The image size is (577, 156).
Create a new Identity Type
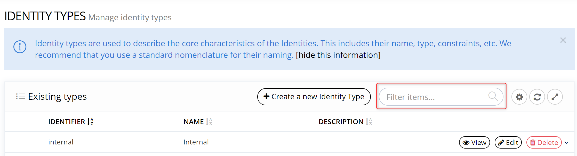(x=314, y=97)
